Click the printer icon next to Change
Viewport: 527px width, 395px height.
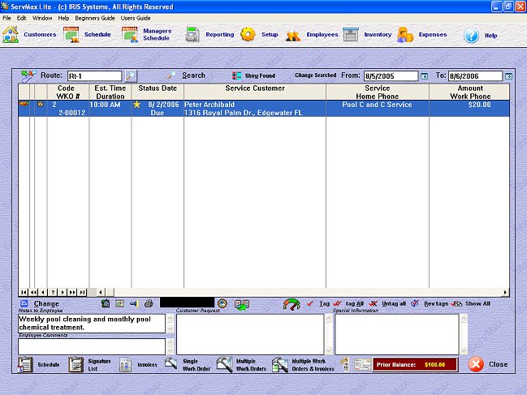[149, 303]
